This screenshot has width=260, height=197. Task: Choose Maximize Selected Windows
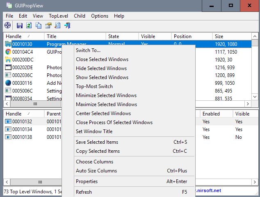point(128,104)
